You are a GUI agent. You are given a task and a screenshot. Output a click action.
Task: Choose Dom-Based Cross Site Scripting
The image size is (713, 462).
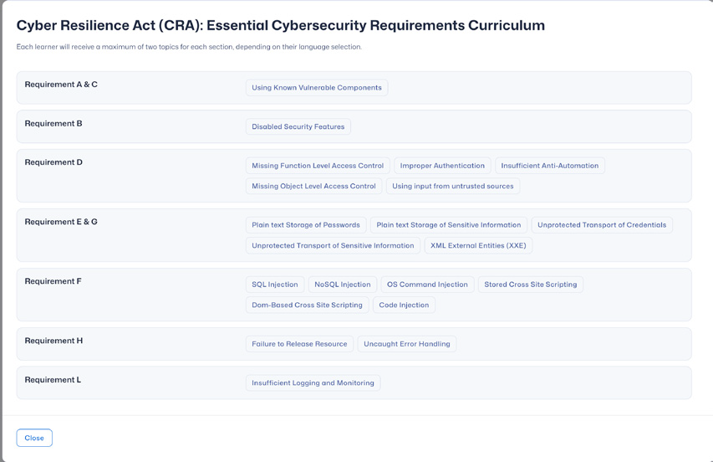coord(308,305)
